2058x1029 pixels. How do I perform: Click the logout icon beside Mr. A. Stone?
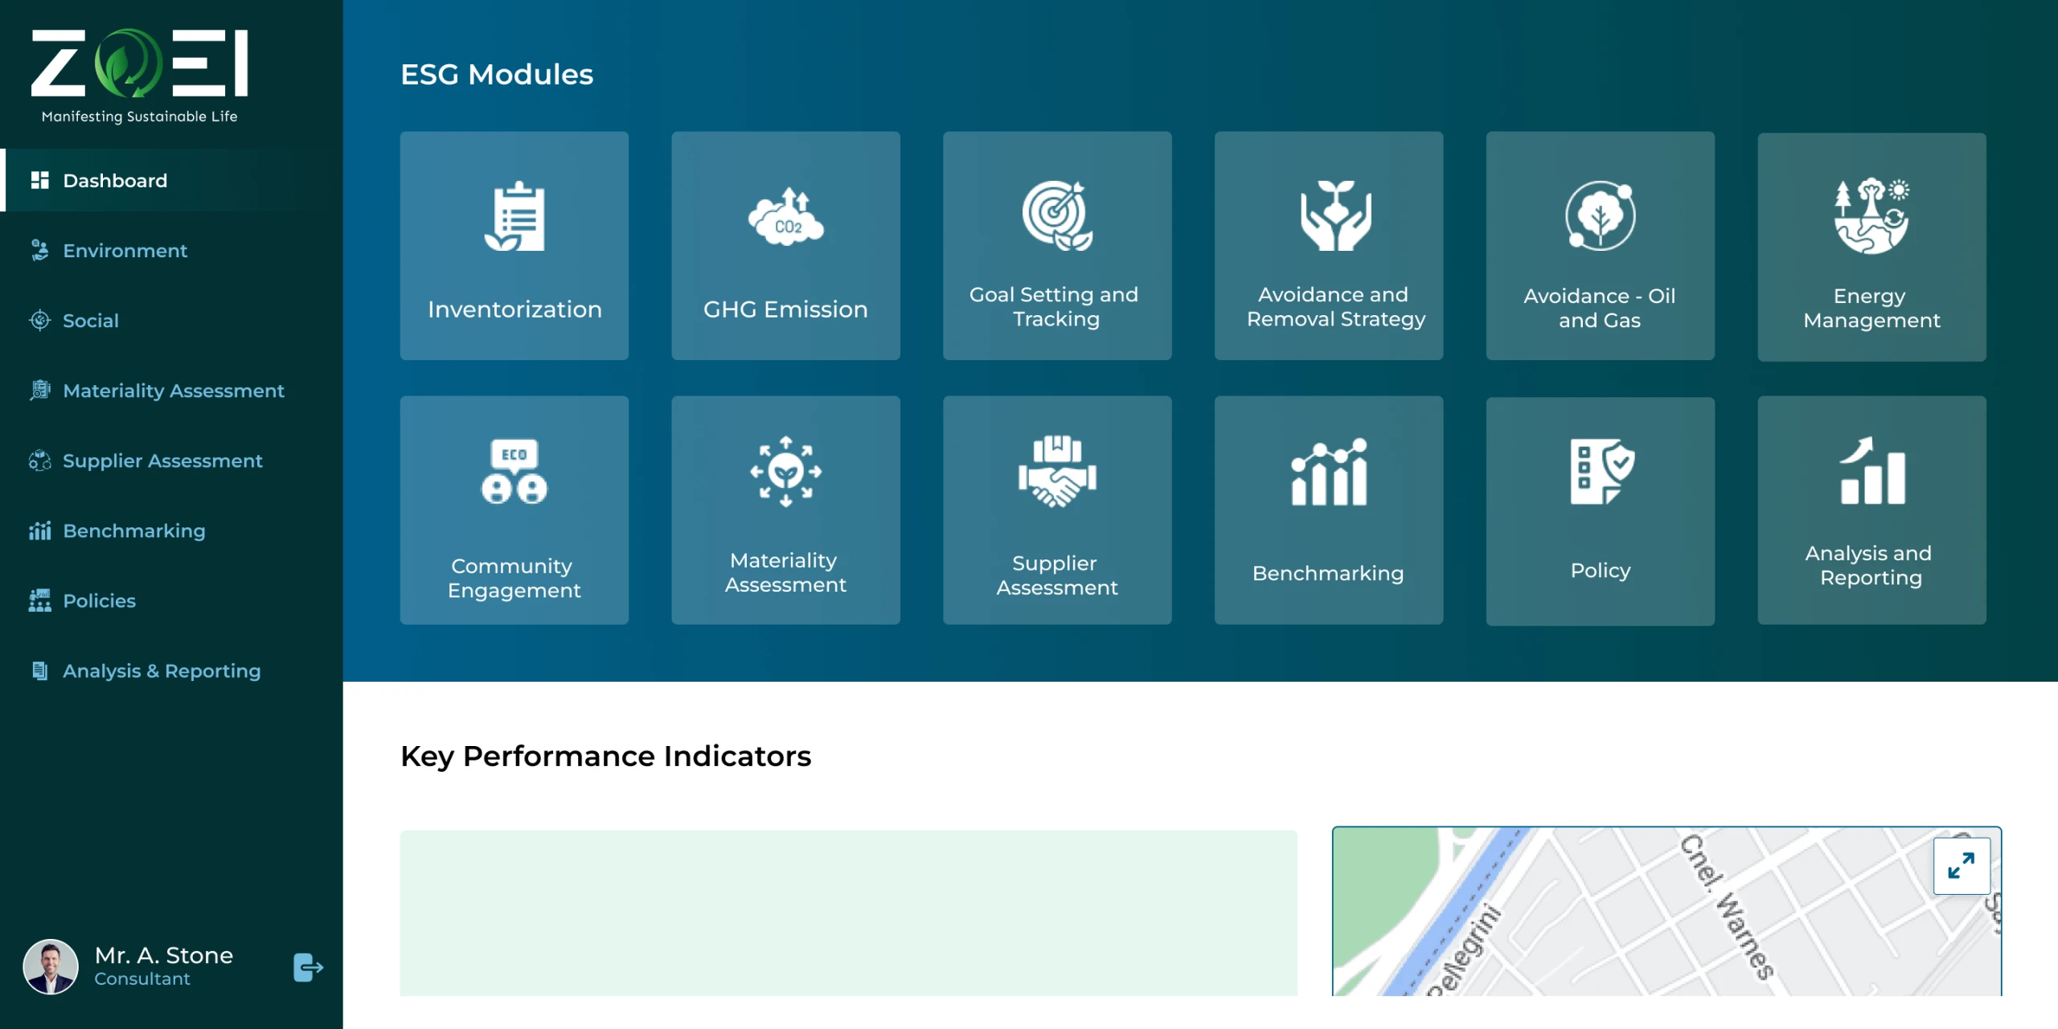tap(308, 967)
